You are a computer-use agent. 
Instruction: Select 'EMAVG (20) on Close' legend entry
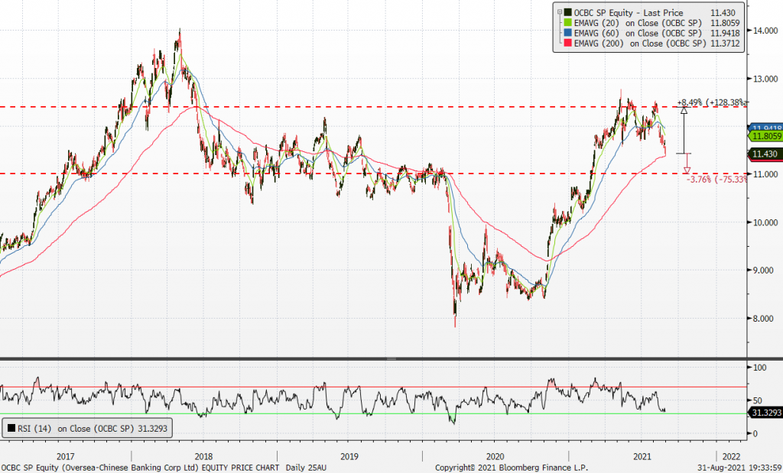coord(638,23)
